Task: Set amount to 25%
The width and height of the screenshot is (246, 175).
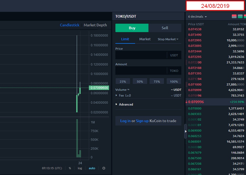Action: coord(123,81)
